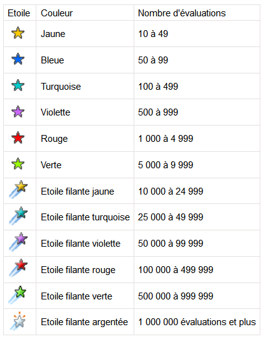Select the turquoise star icon
Viewport: 266px width, 339px height.
18,85
